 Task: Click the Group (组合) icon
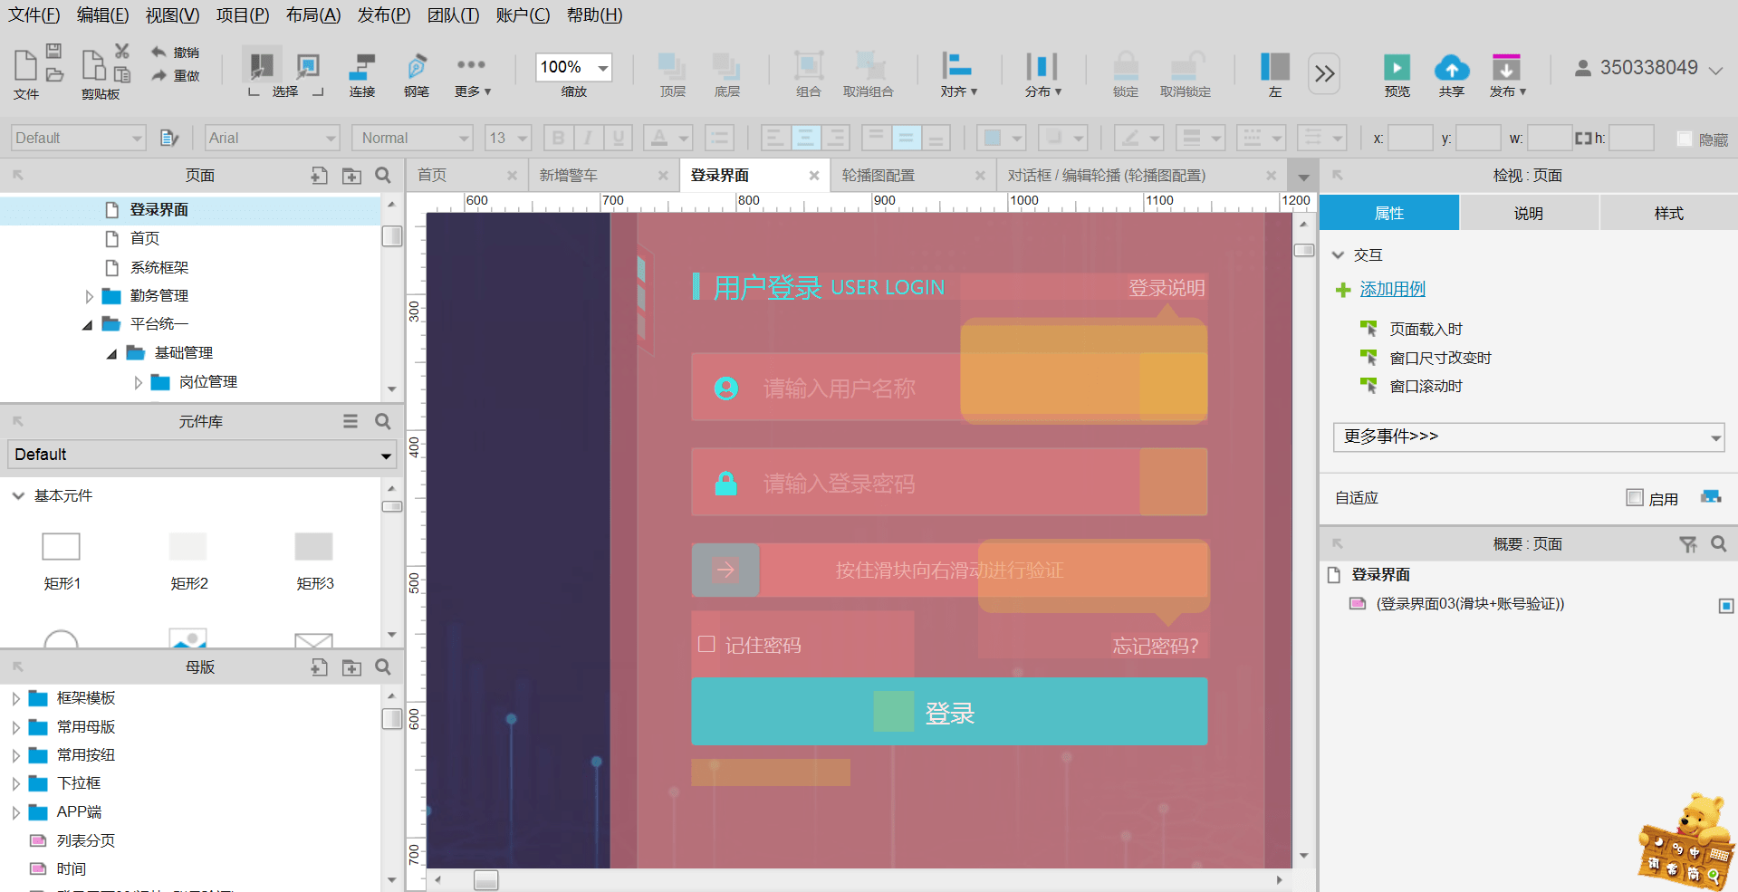tap(808, 67)
